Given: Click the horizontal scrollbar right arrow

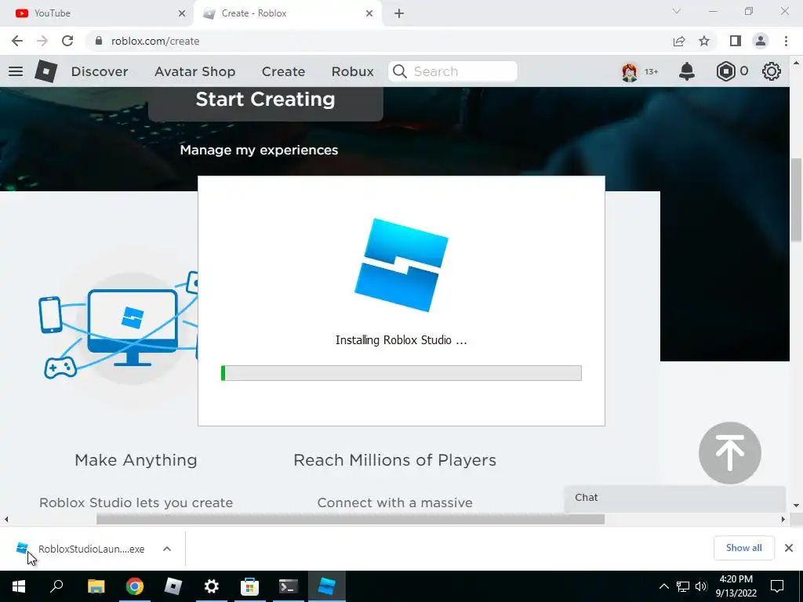Looking at the screenshot, I should click(x=783, y=520).
